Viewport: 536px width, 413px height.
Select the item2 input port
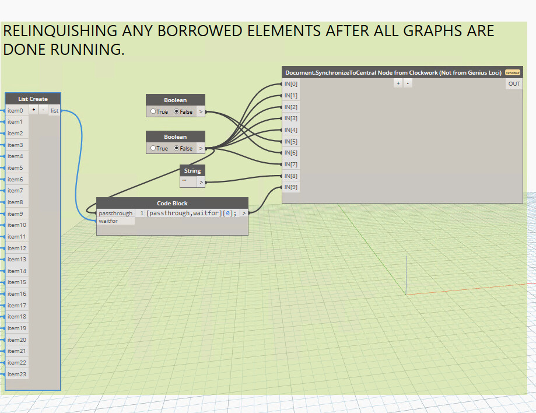pyautogui.click(x=17, y=134)
